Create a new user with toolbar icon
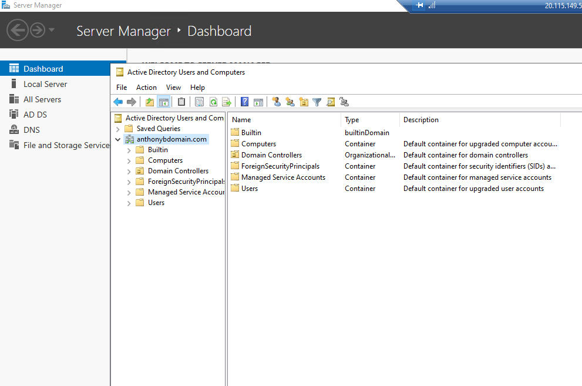This screenshot has width=582, height=386. (277, 102)
